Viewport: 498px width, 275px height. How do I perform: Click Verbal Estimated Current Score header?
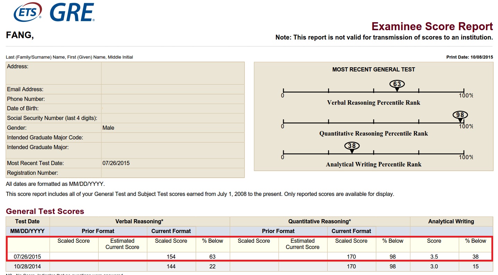123,244
